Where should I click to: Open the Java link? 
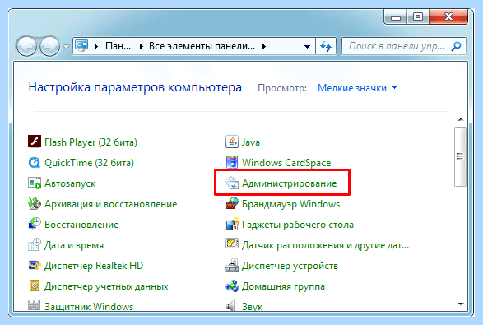[x=251, y=142]
